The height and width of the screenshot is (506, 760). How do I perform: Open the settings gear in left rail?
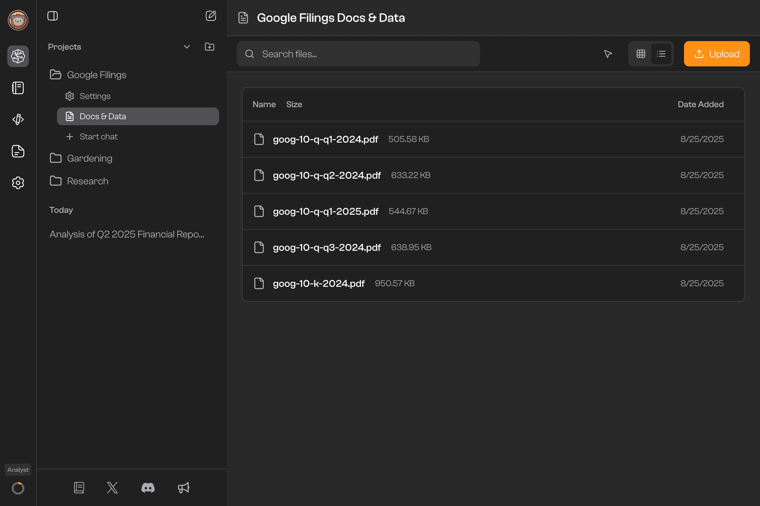pos(18,183)
